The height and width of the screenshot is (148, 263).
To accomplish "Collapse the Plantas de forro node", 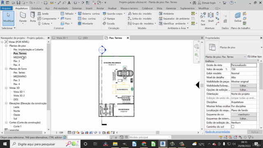I will coord(6,69).
